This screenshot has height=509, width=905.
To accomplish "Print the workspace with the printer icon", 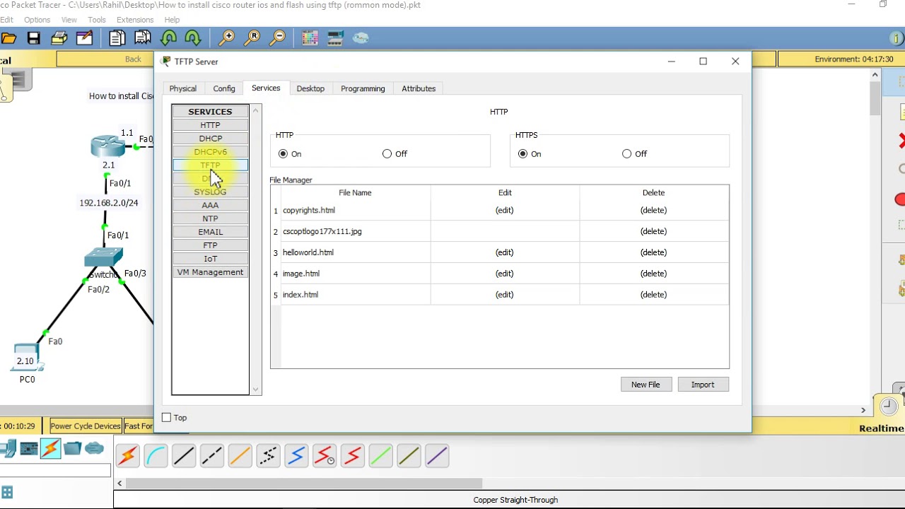I will click(x=59, y=38).
